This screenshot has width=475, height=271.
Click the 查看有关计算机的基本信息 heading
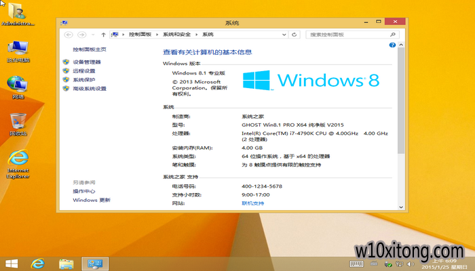point(208,52)
